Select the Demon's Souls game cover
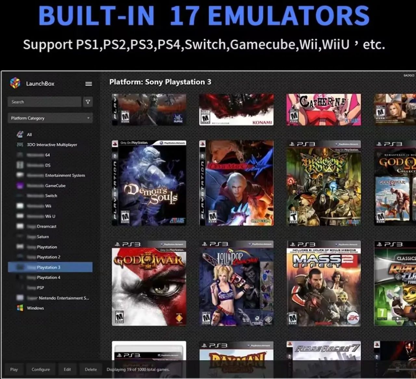 pos(149,183)
